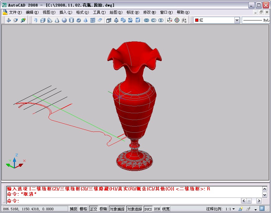This screenshot has height=213, width=271.
Task: Open the 注释比例 1:1 scale dropdown
Action: tap(230, 209)
